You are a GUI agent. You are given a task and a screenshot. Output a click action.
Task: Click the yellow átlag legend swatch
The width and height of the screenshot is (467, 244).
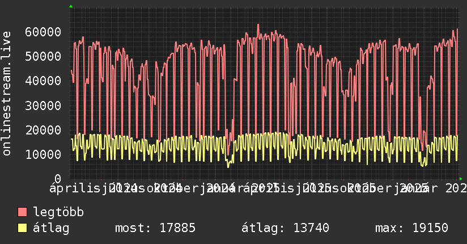coord(22,228)
